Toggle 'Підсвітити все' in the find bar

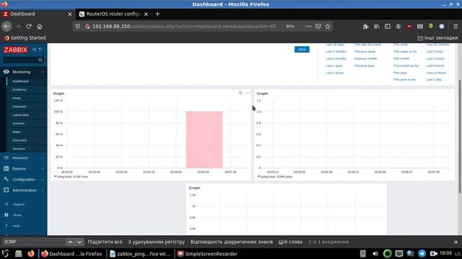[105, 242]
